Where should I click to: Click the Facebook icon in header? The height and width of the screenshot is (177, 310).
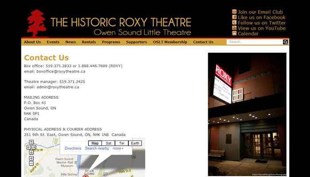point(234,17)
